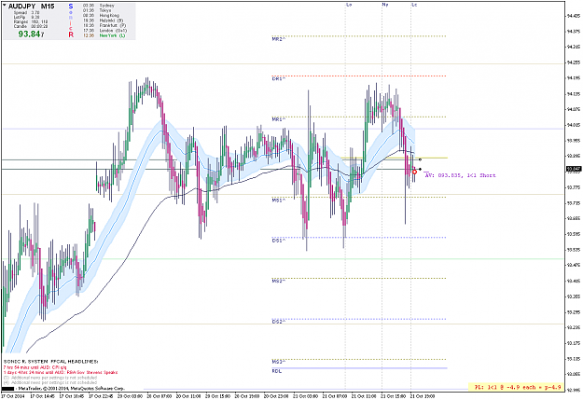Click the Ny session marker at top
The image size is (583, 400).
pos(385,5)
